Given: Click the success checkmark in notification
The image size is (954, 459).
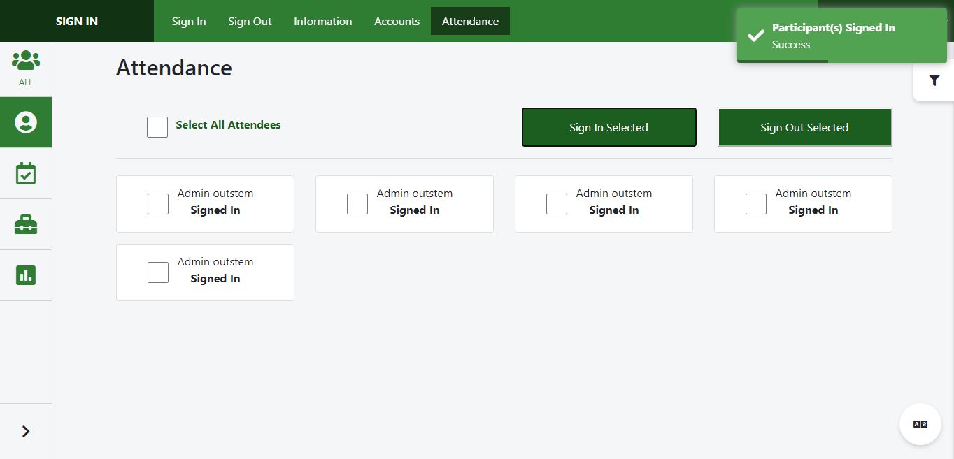Looking at the screenshot, I should (755, 36).
